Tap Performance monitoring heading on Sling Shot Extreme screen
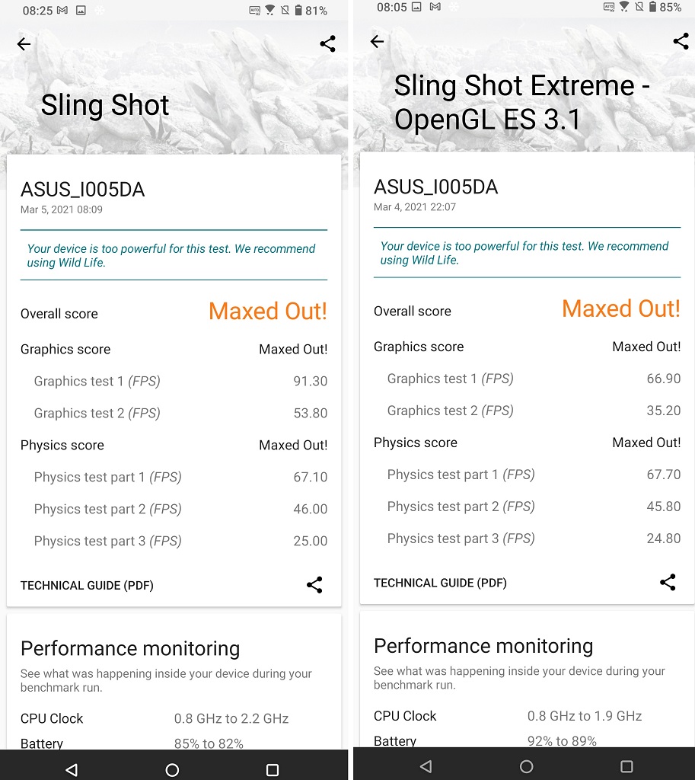Screen dimensions: 695x780 [x=483, y=647]
